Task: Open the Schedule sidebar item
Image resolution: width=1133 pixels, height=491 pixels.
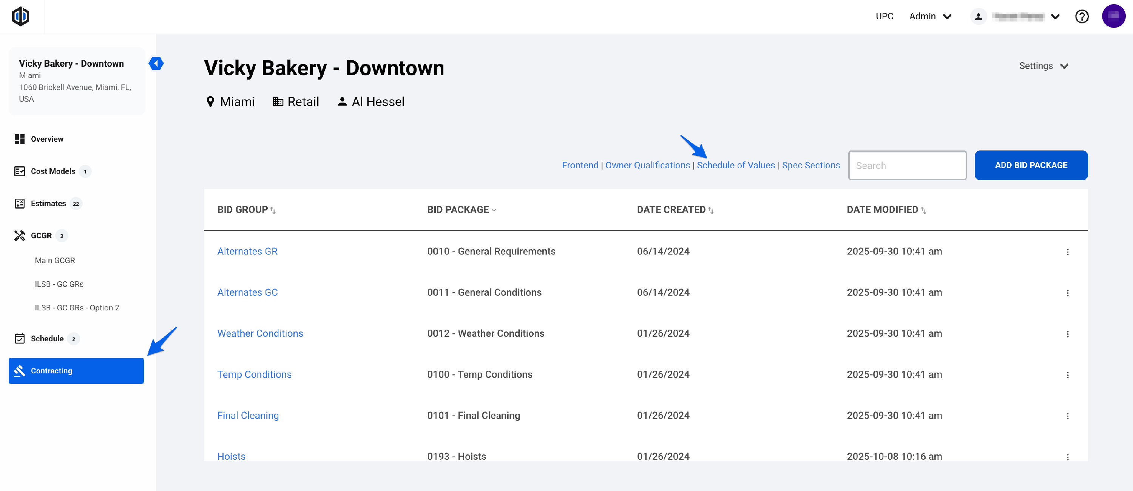Action: tap(47, 339)
